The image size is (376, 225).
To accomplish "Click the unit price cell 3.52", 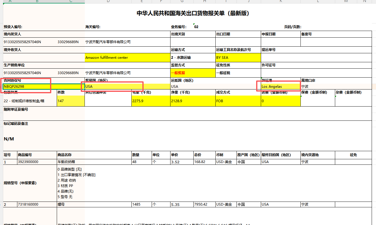I will coord(176,162).
